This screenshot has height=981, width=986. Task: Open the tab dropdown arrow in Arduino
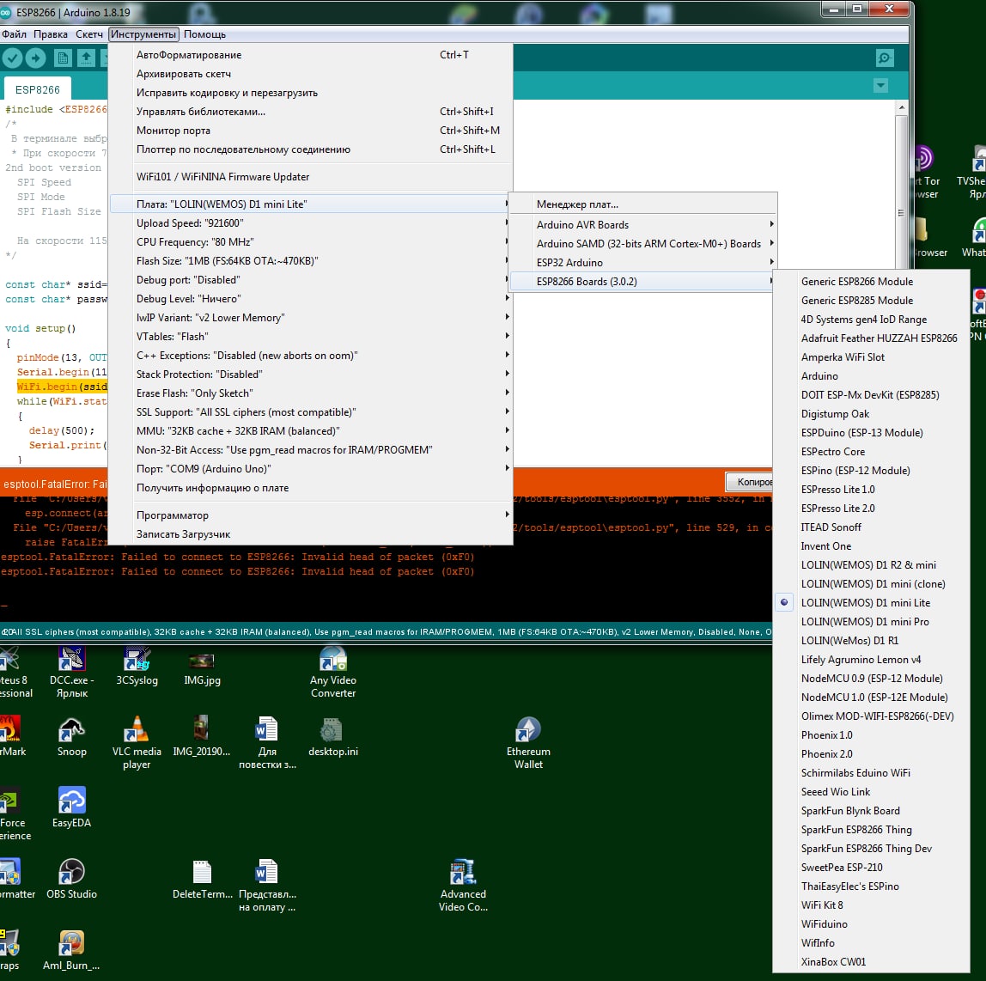tap(880, 85)
